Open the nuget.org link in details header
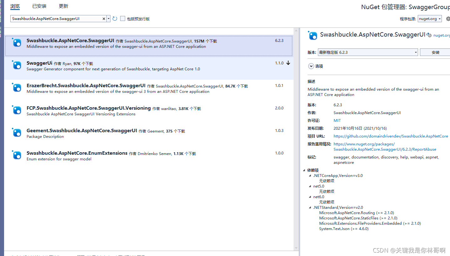Image resolution: width=450 pixels, height=256 pixels. (x=442, y=36)
